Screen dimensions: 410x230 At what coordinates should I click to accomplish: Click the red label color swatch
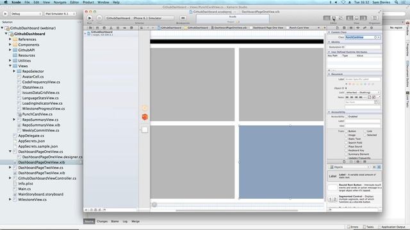[350, 84]
